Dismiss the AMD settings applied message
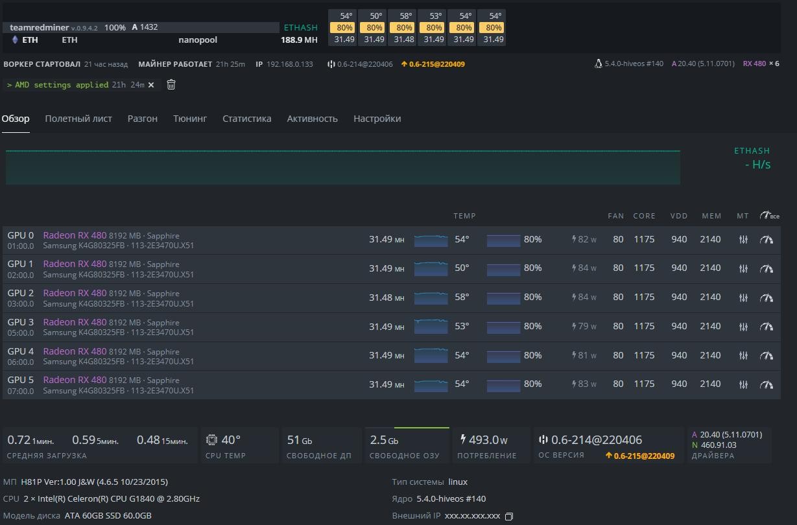 (x=151, y=85)
